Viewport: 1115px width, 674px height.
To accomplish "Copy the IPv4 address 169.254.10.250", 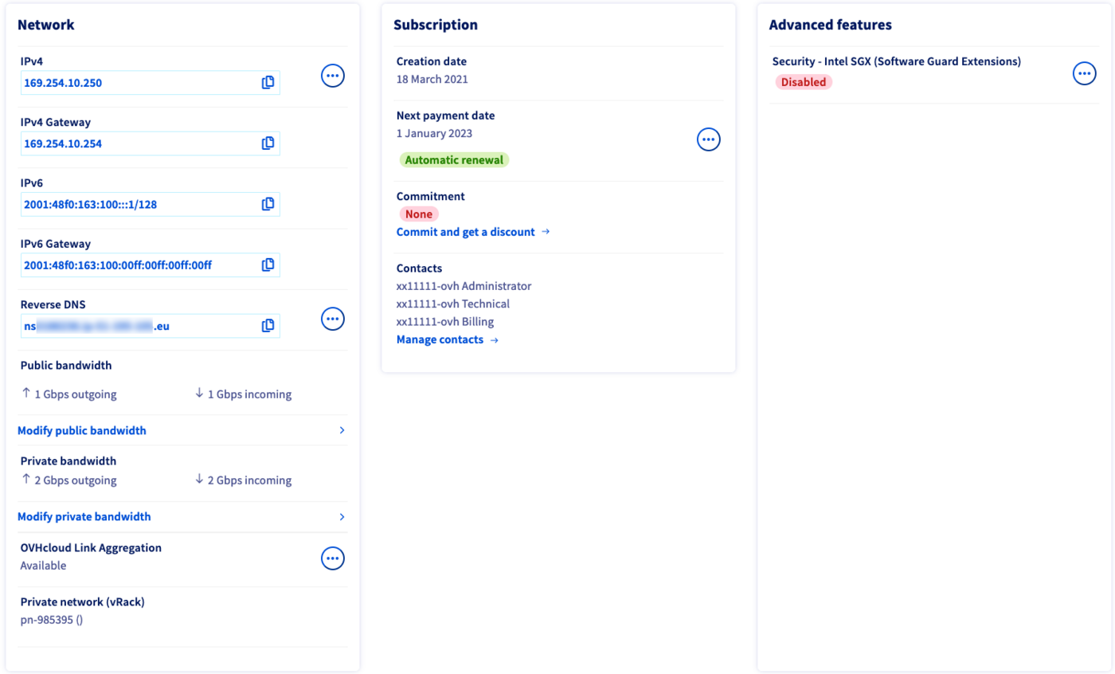I will 268,82.
